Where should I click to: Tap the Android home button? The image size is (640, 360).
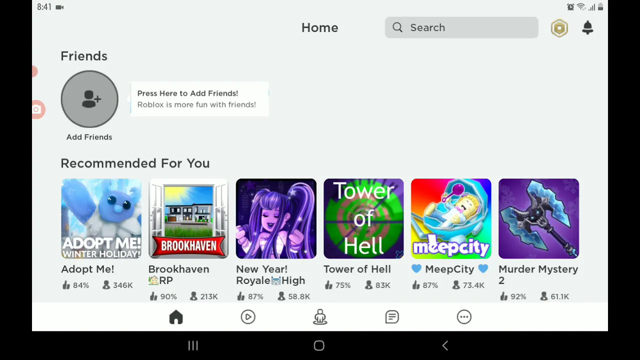(x=319, y=345)
